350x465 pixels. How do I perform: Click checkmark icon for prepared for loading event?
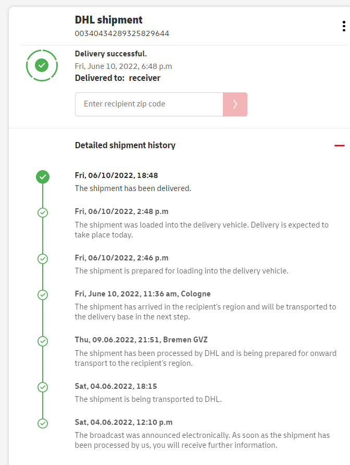pos(43,259)
